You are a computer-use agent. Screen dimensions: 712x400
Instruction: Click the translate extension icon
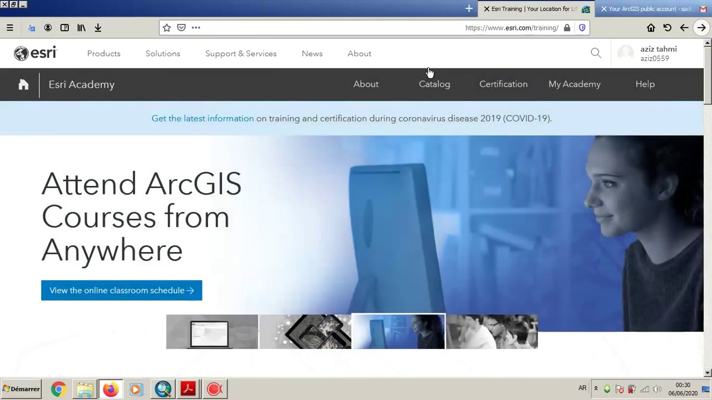coord(31,28)
